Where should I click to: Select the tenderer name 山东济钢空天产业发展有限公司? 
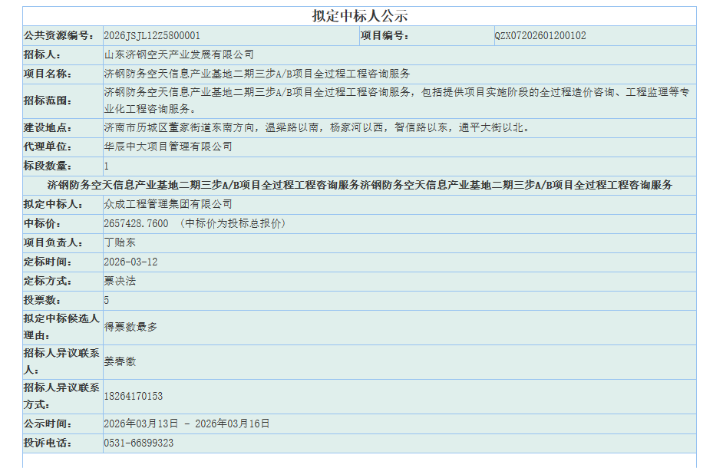point(179,55)
